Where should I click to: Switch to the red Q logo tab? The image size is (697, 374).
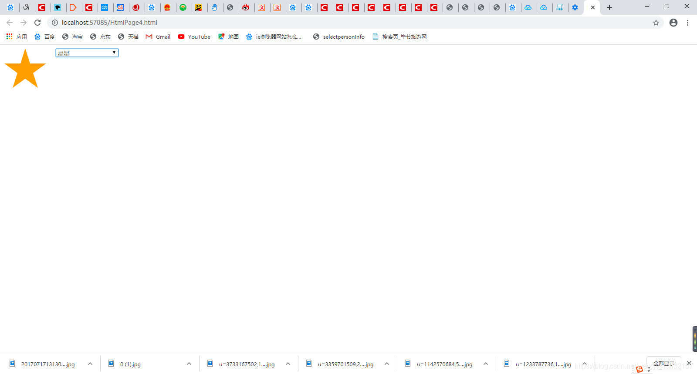click(136, 7)
